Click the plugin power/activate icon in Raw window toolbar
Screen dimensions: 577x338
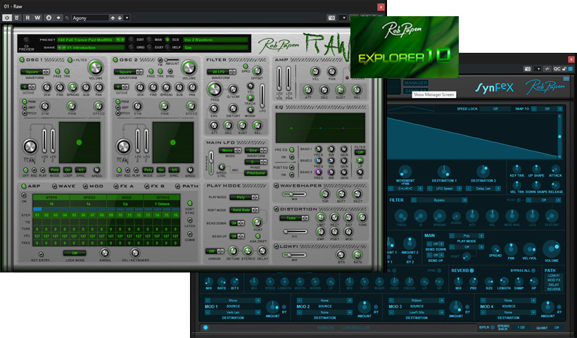[x=7, y=18]
